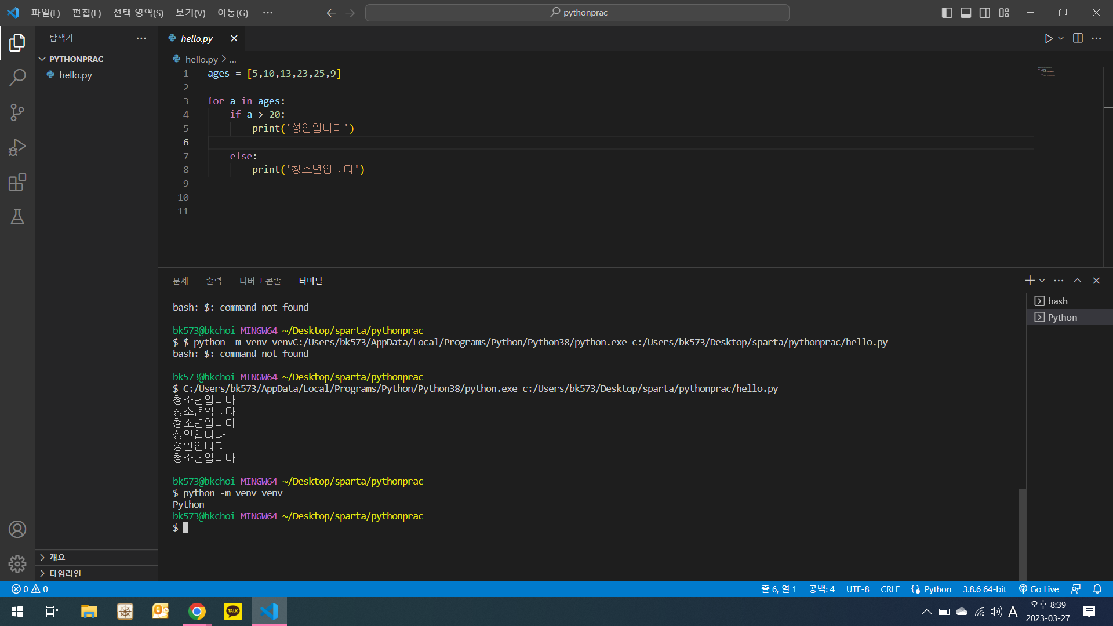Click the pythonprac command center search box
1113x626 pixels.
(x=577, y=13)
